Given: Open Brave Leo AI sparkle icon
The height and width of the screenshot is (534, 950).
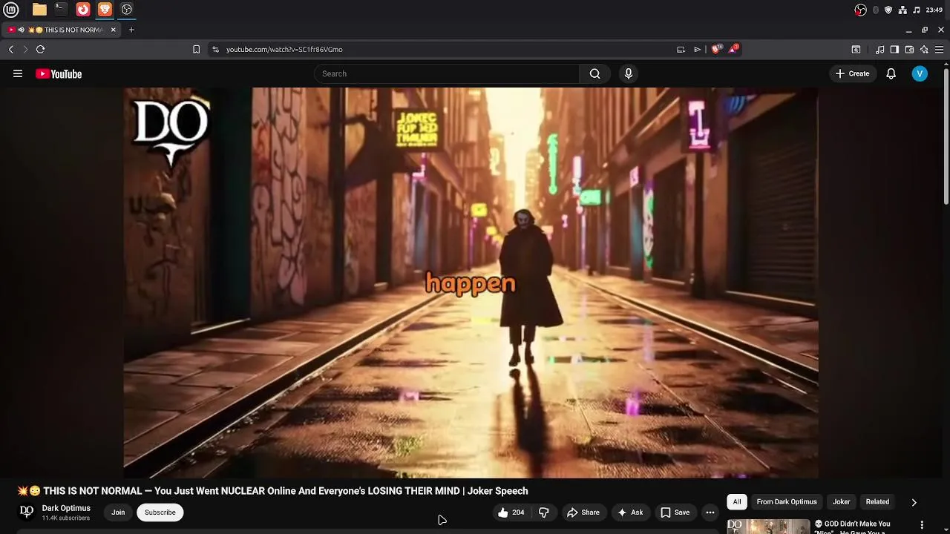Looking at the screenshot, I should [x=924, y=50].
